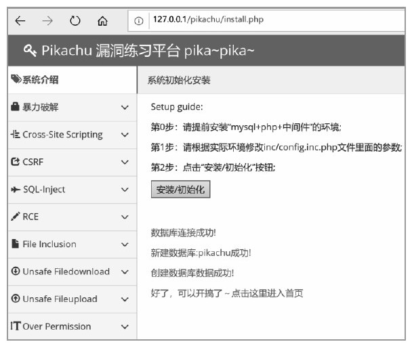This screenshot has height=344, width=412.
Task: Expand the SQL-Inject chevron
Action: tap(125, 190)
